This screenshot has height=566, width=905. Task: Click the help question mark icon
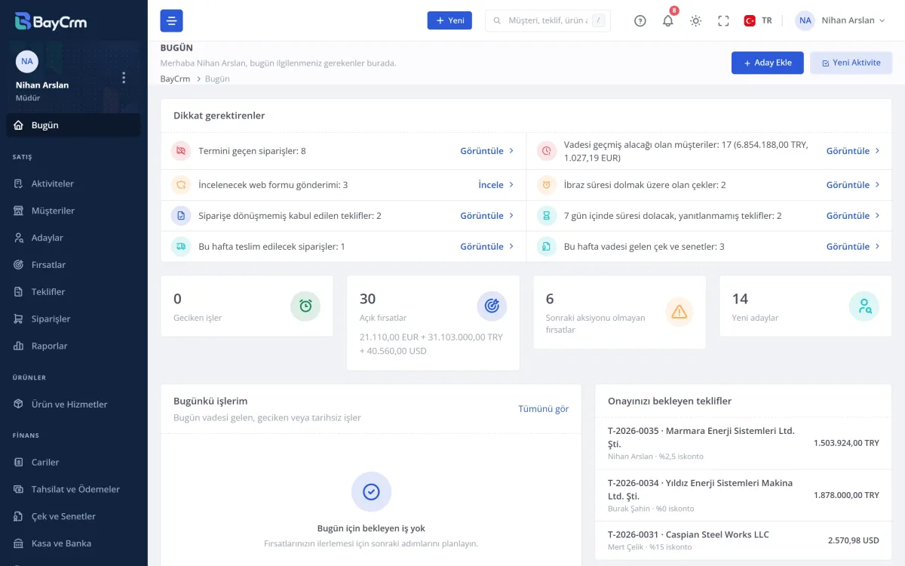(640, 20)
